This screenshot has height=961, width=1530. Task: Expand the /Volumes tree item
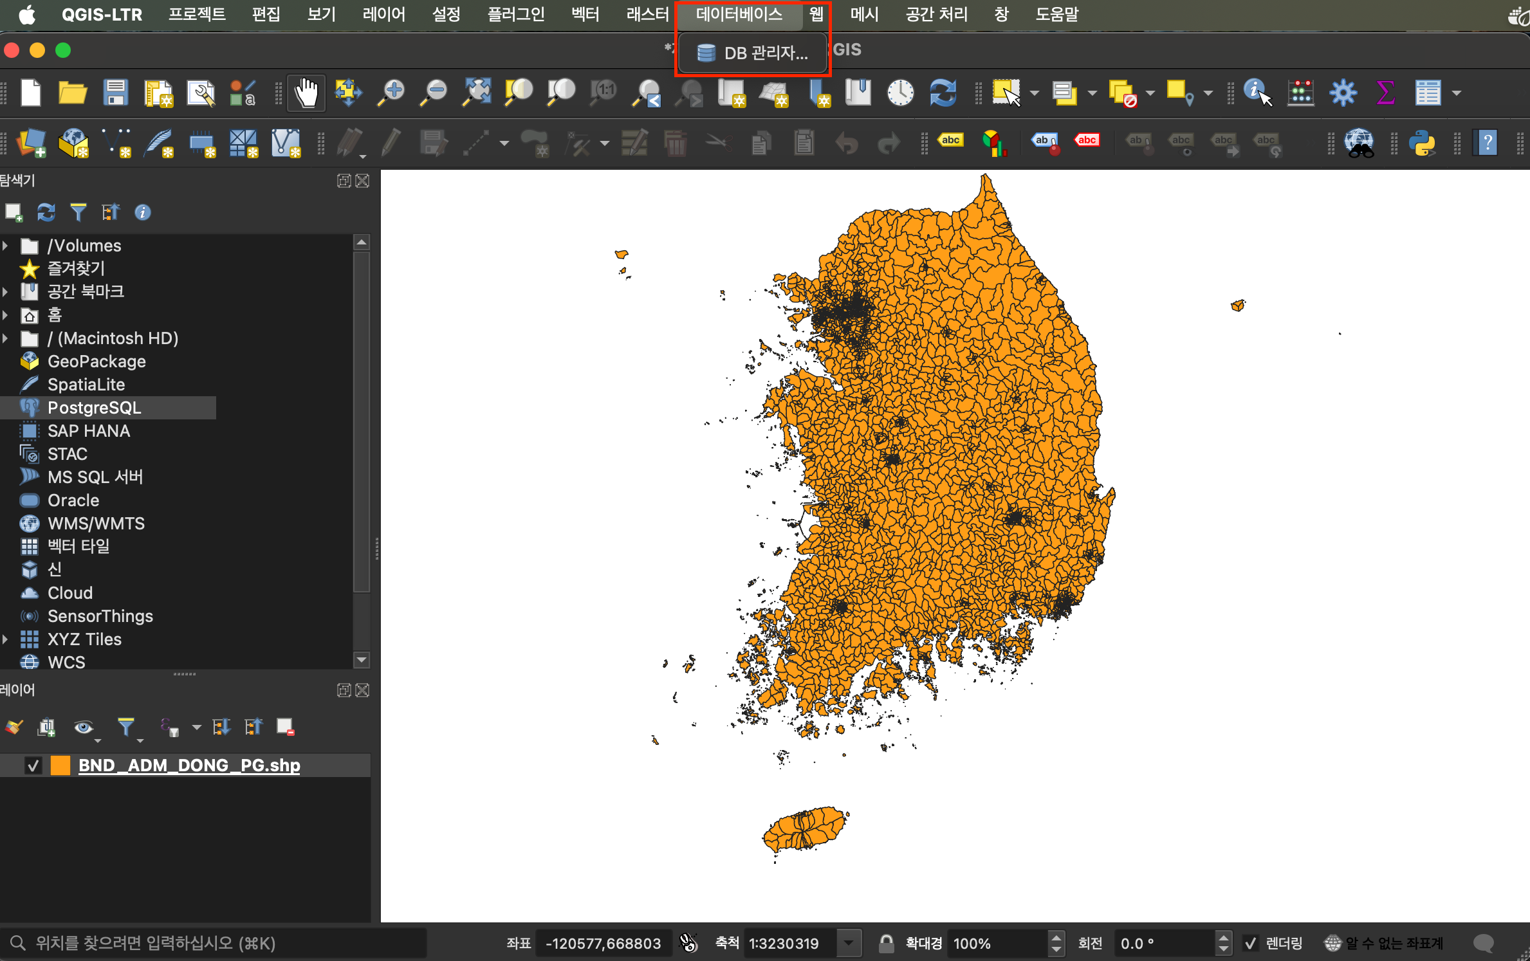coord(6,246)
